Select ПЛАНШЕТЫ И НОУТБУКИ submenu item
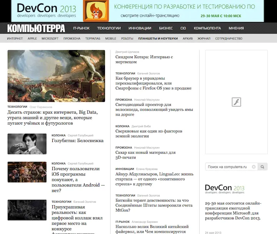This screenshot has height=234, width=277. point(158,38)
